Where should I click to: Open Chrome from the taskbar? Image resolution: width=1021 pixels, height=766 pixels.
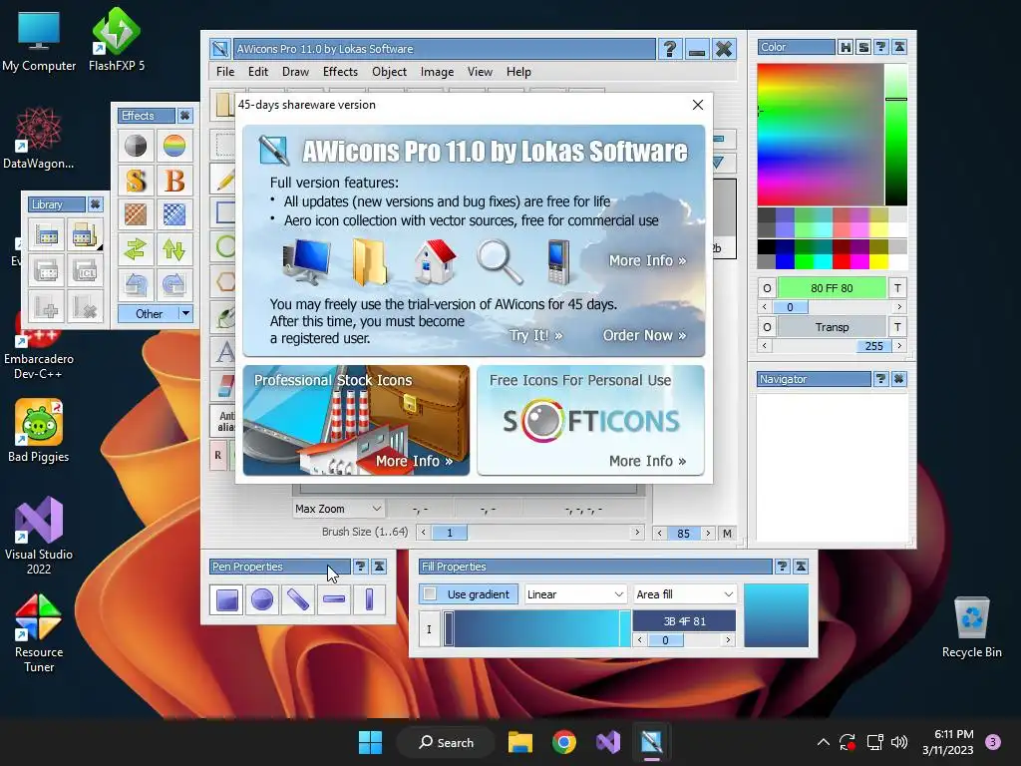[564, 742]
